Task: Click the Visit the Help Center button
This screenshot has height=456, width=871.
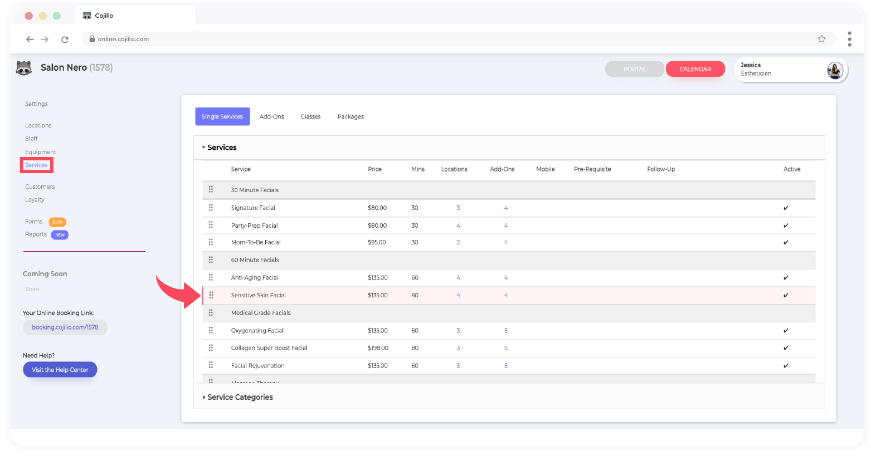Action: (x=60, y=370)
